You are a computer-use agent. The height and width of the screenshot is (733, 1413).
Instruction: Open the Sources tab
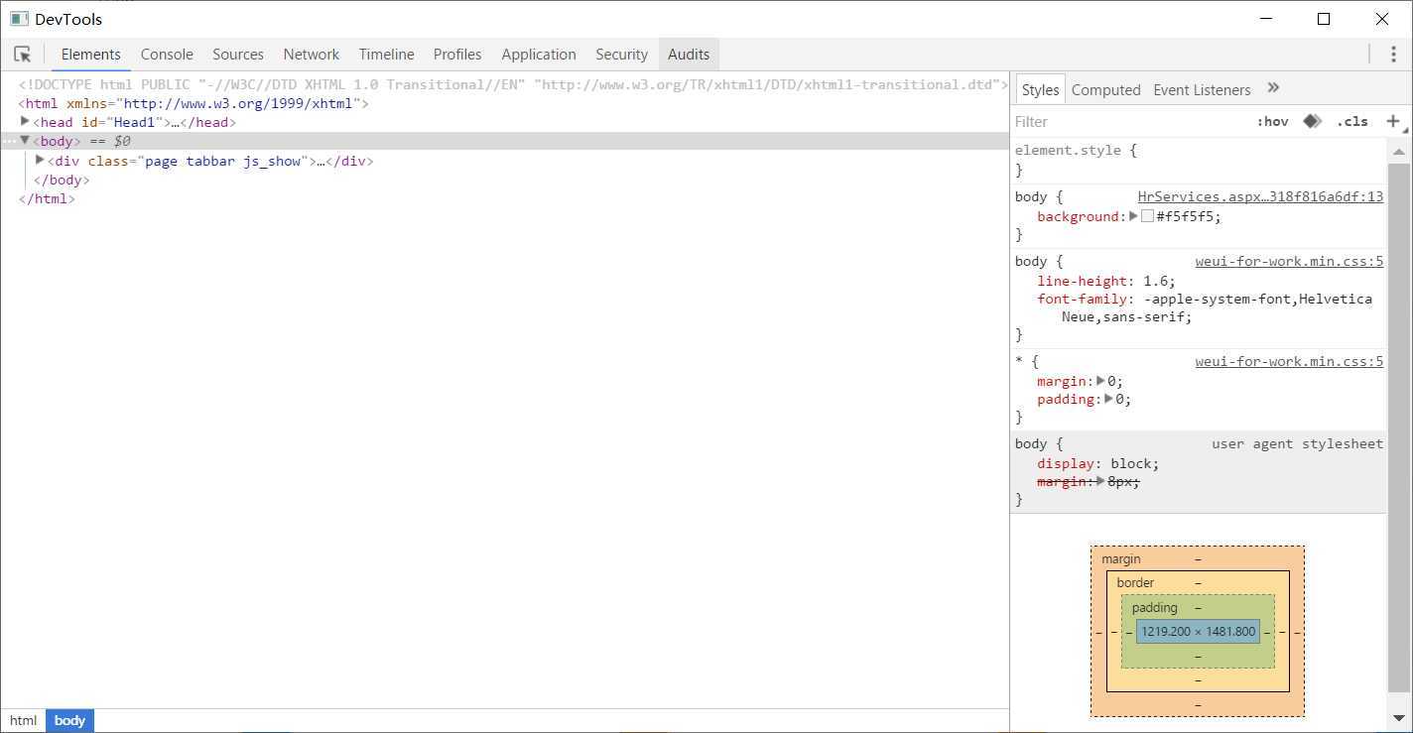tap(238, 55)
